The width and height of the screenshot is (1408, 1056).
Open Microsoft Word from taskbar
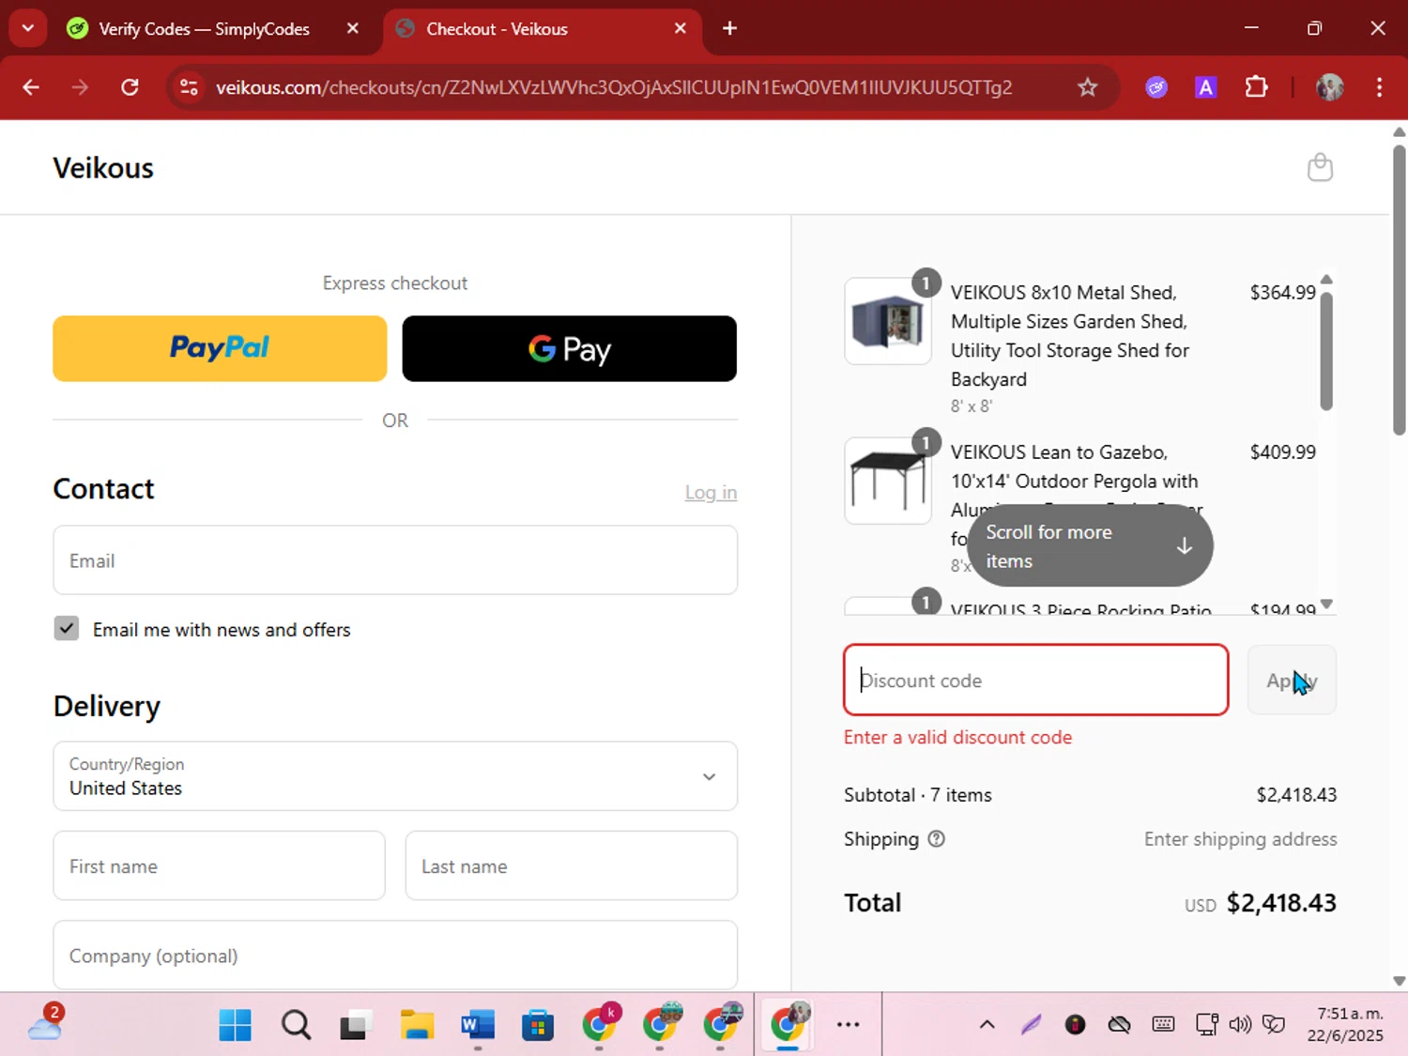pyautogui.click(x=478, y=1025)
